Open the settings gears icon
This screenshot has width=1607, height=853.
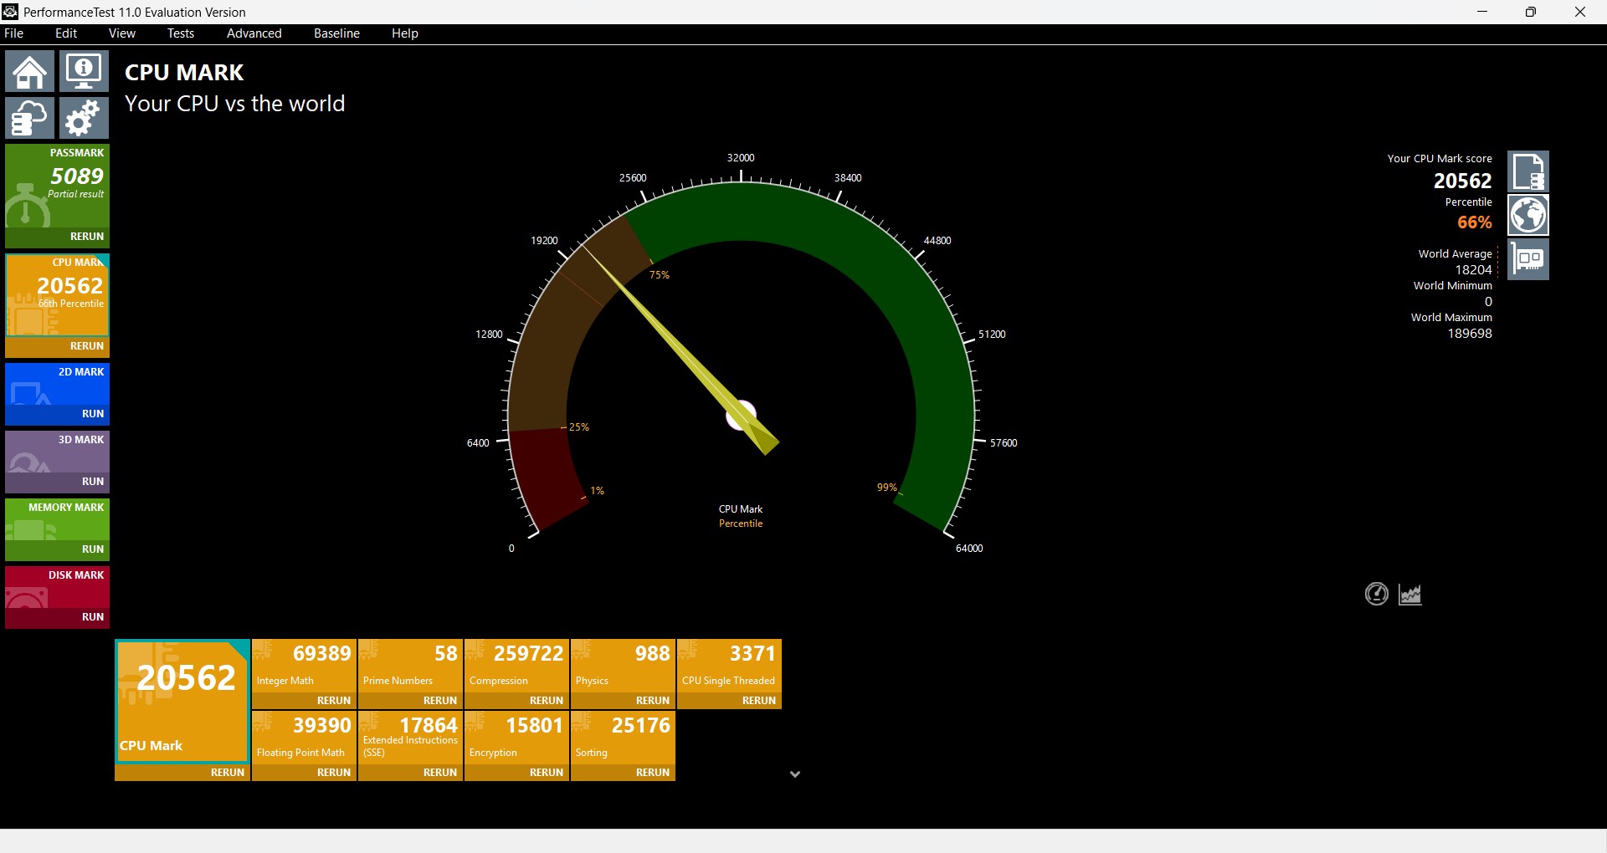tap(84, 118)
